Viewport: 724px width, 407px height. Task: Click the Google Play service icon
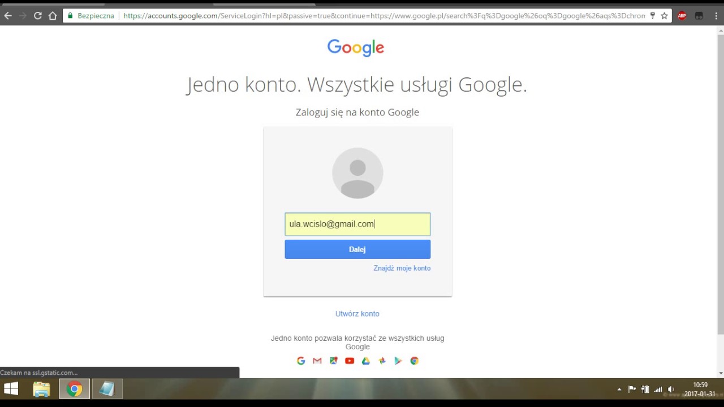coord(398,361)
